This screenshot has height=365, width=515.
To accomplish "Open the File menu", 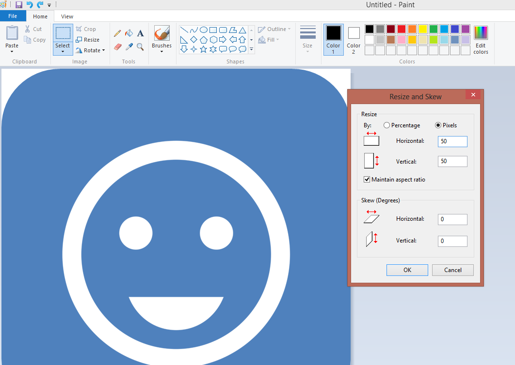I will click(x=13, y=16).
